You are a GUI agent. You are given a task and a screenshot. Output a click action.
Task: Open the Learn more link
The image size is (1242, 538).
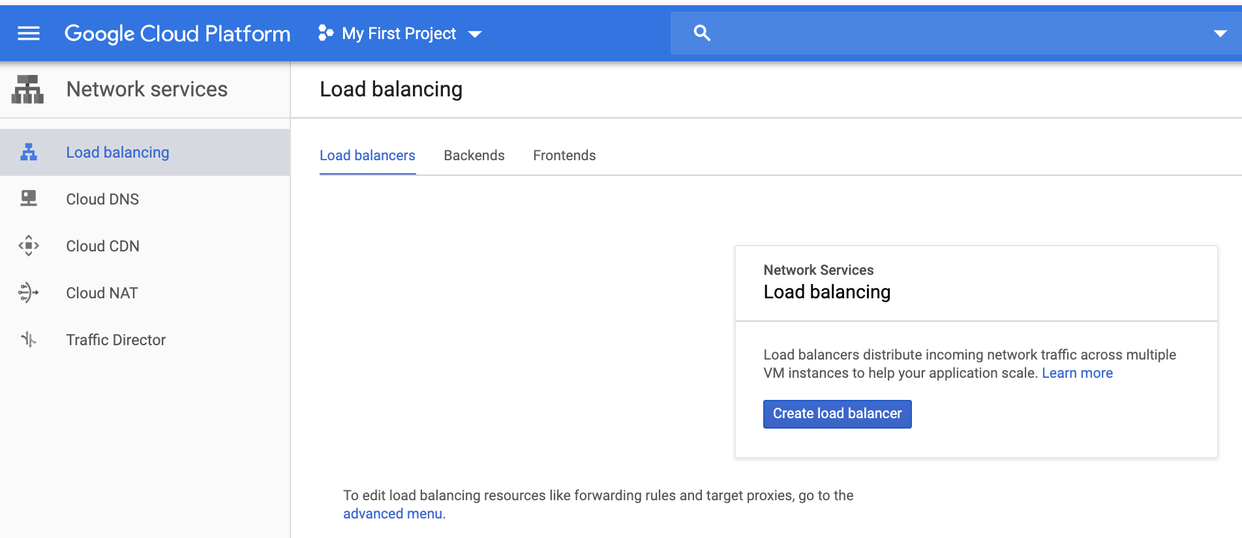(x=1077, y=373)
